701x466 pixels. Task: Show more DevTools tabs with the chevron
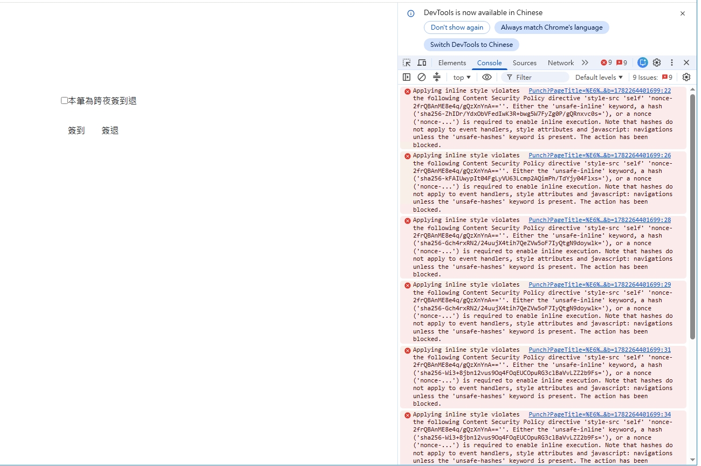pos(585,63)
